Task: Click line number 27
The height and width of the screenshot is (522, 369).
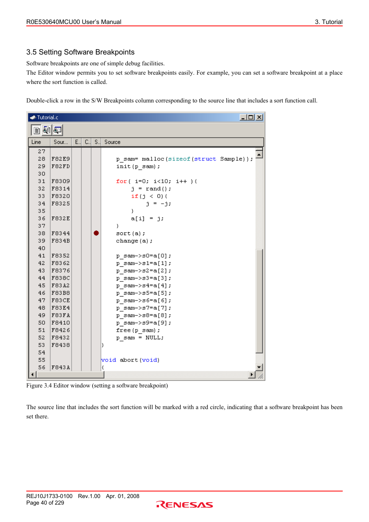Action: click(41, 152)
